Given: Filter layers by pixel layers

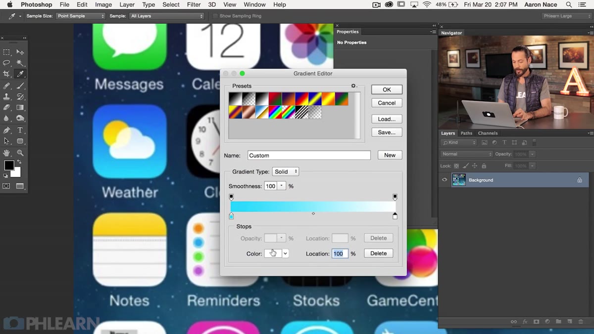Looking at the screenshot, I should [x=485, y=142].
